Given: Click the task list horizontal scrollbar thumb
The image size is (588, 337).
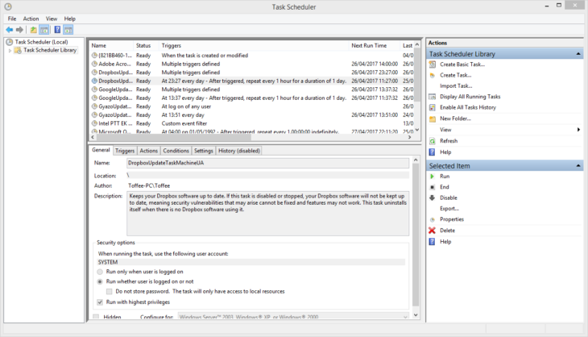Looking at the screenshot, I should coord(172,137).
